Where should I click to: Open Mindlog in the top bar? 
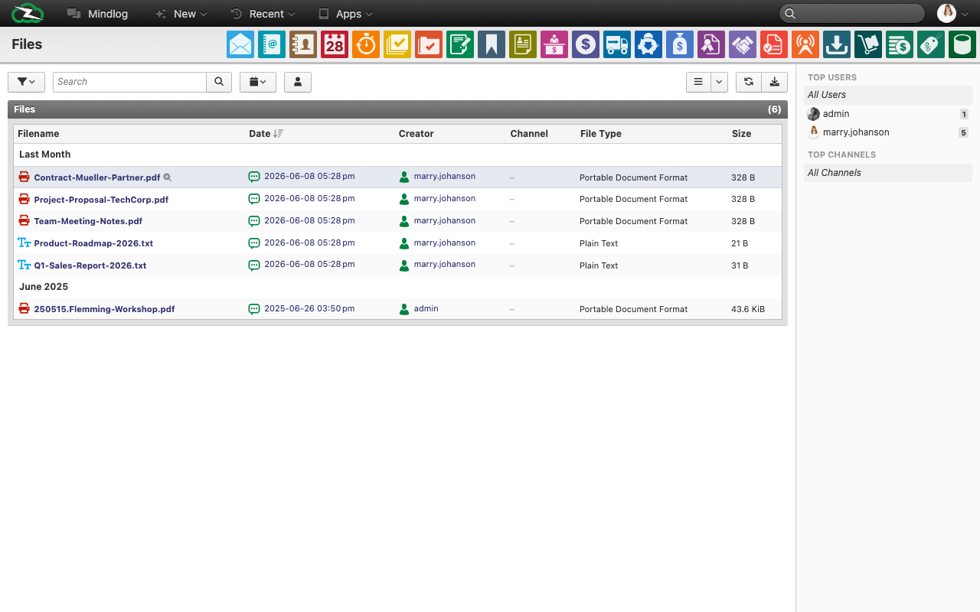click(x=98, y=14)
